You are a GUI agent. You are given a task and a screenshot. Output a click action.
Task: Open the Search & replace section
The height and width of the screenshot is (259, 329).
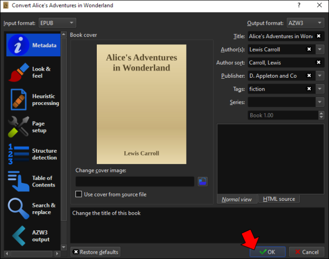coord(33,208)
